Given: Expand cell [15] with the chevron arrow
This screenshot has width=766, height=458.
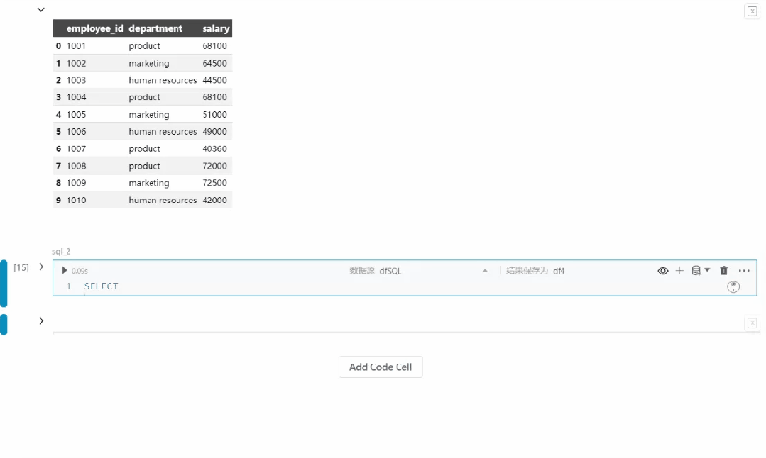Looking at the screenshot, I should point(41,267).
